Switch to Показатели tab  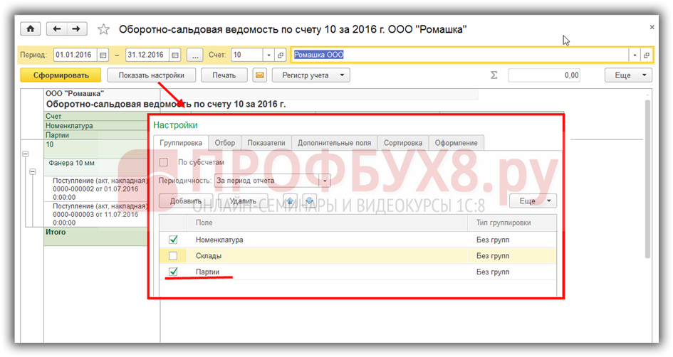pyautogui.click(x=266, y=143)
